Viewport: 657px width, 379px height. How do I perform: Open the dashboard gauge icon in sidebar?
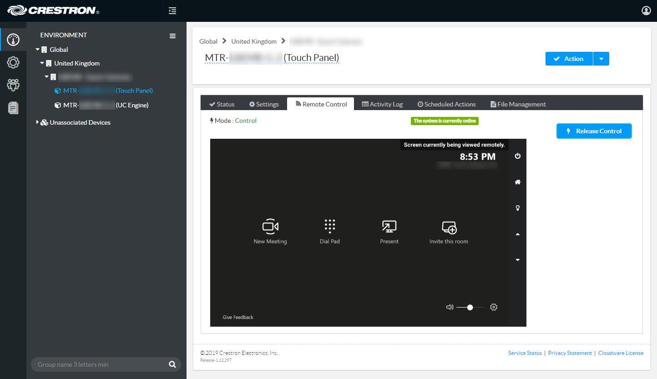coord(13,40)
